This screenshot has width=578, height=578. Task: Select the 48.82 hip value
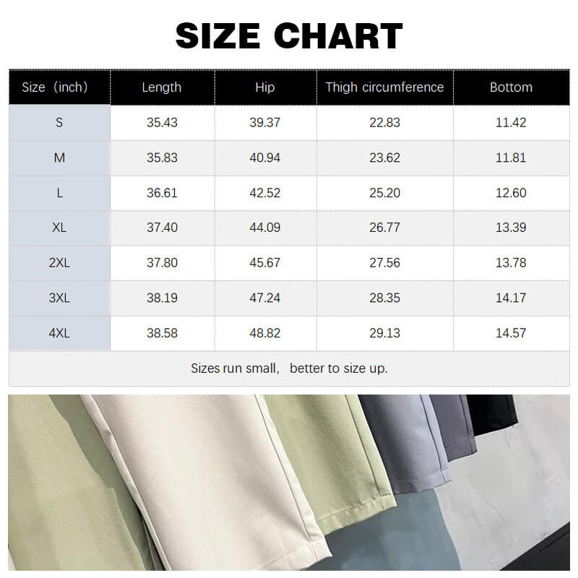pyautogui.click(x=265, y=333)
